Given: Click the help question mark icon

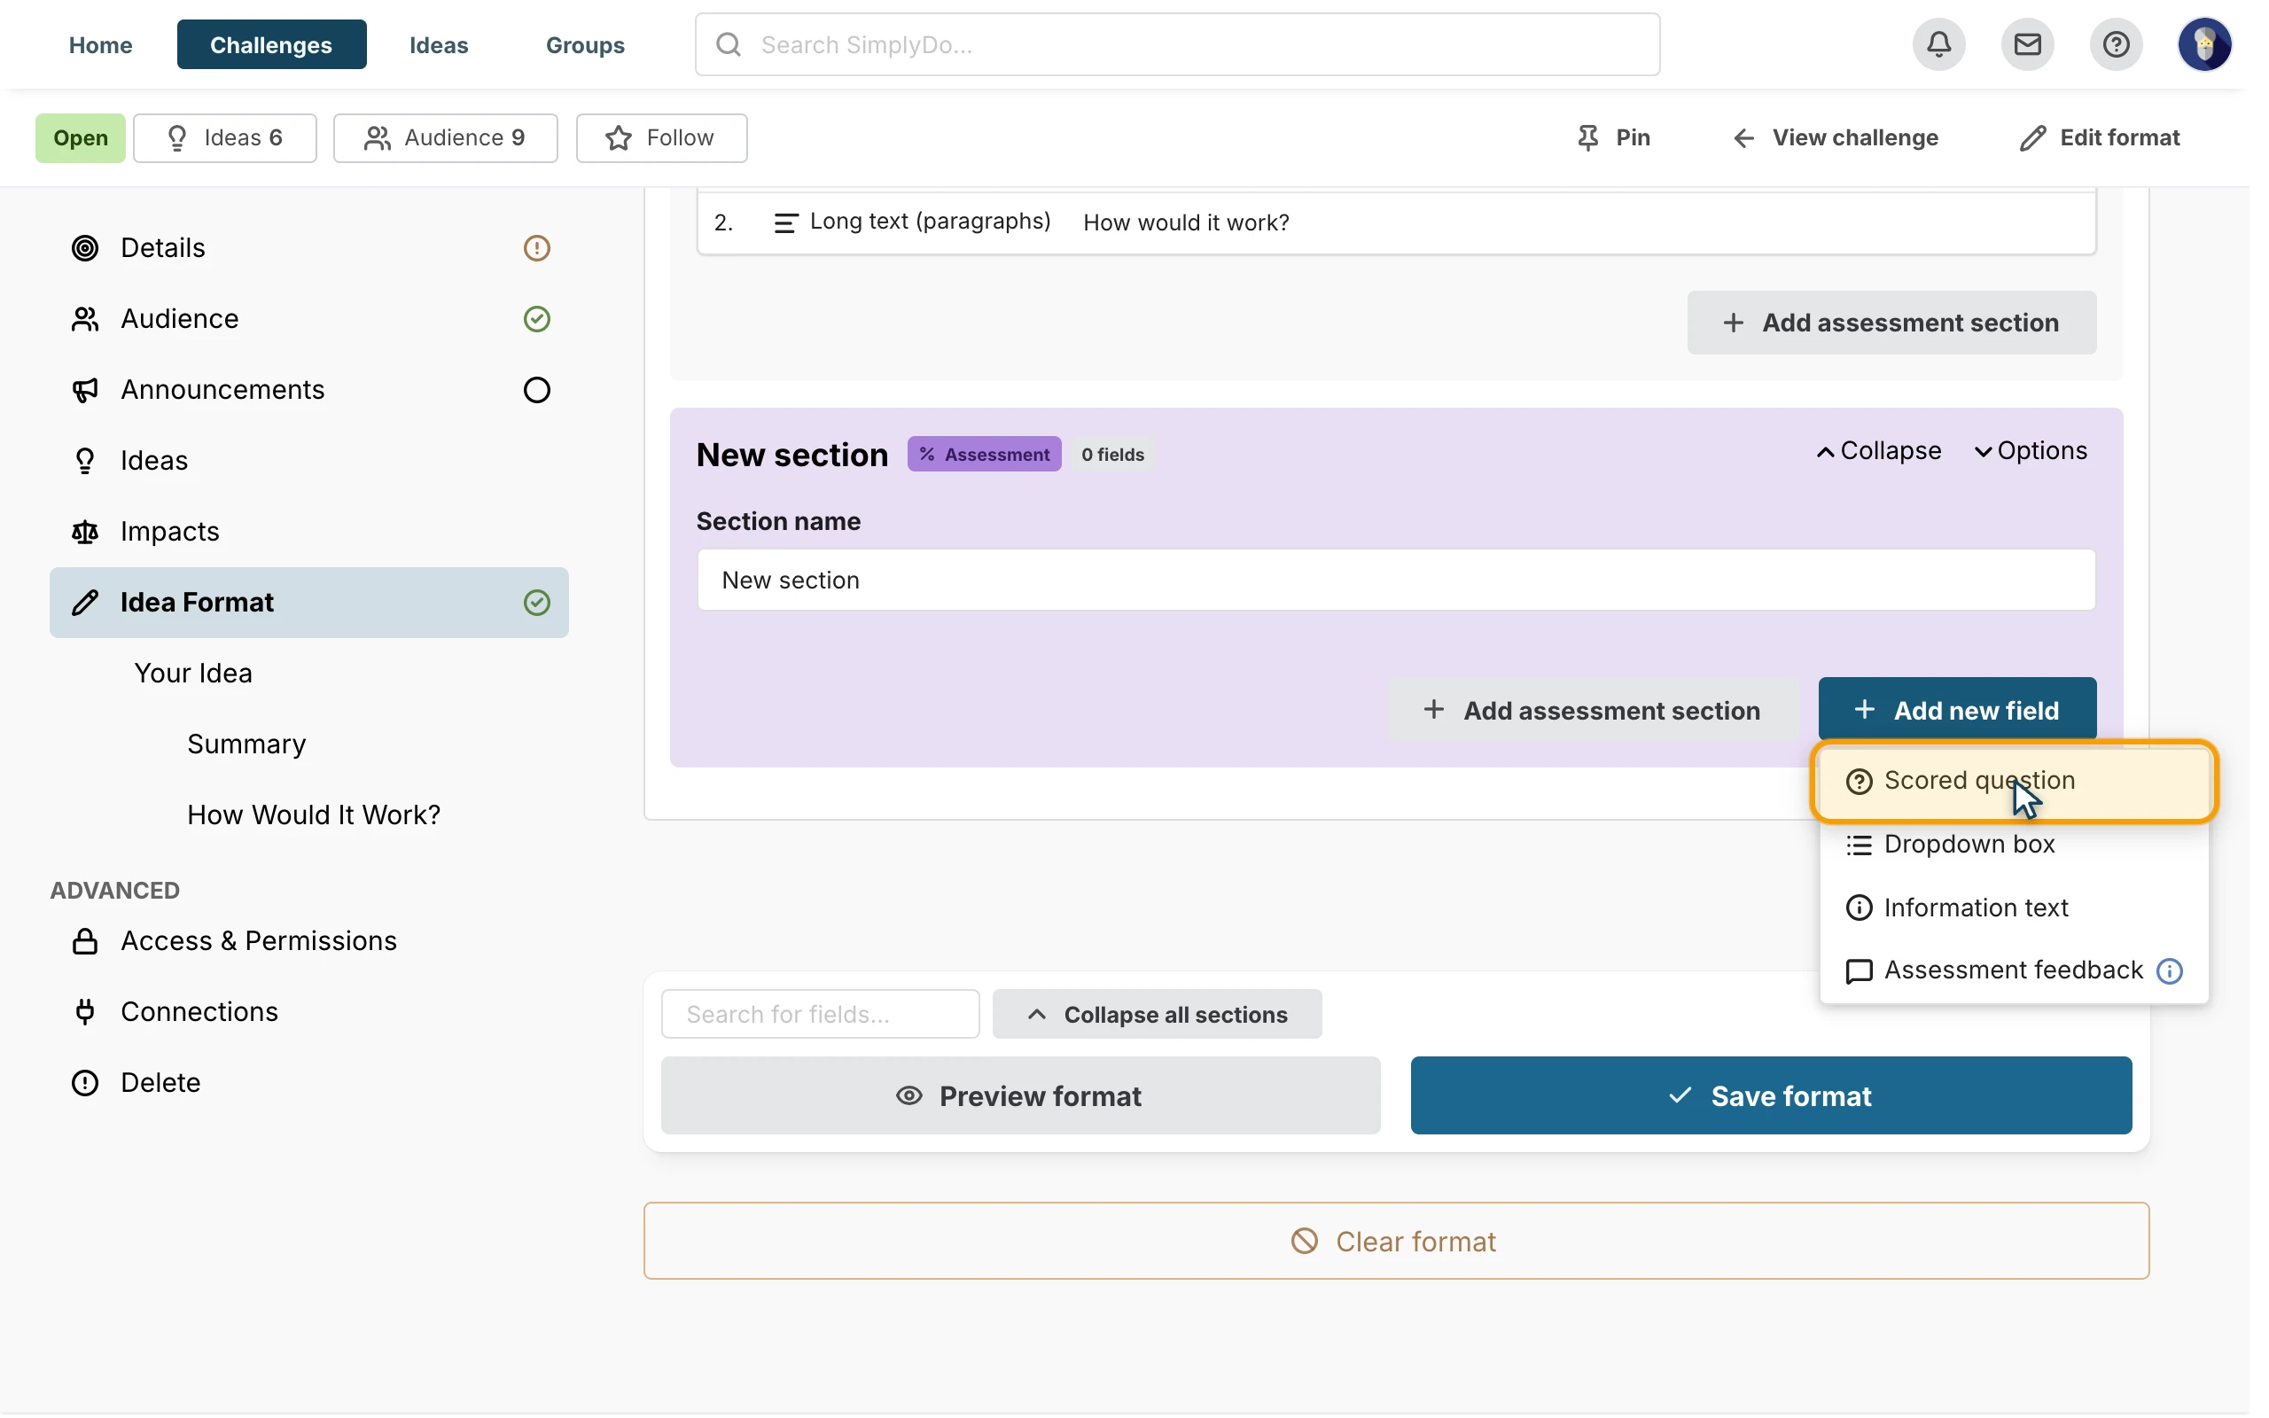Looking at the screenshot, I should coord(2116,44).
